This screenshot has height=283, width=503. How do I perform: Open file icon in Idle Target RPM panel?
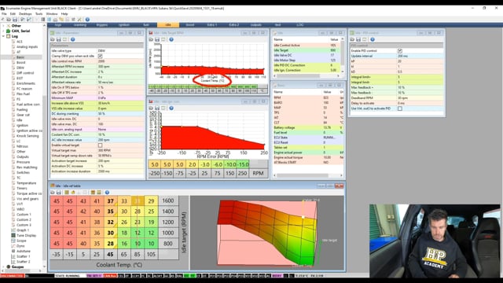[x=151, y=39]
